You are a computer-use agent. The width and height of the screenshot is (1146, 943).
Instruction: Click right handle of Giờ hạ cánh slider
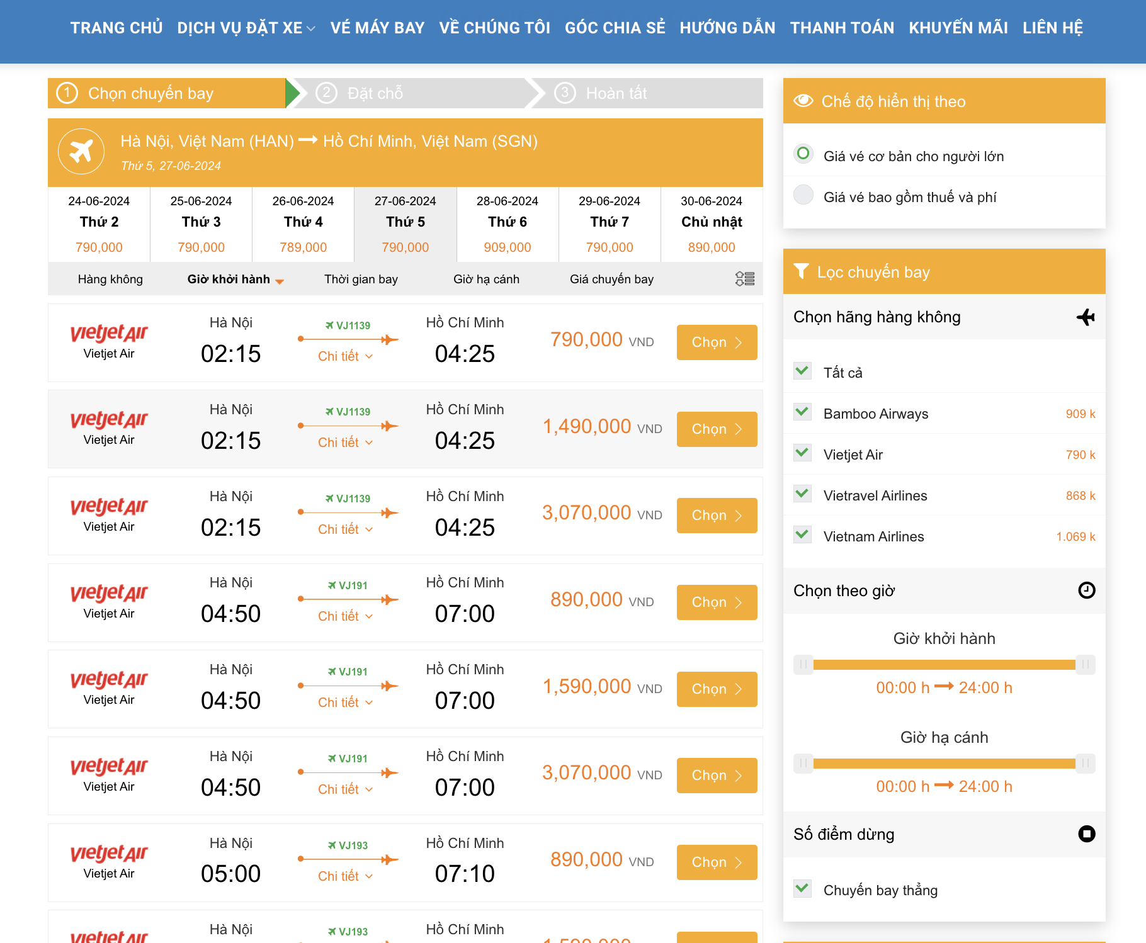click(1086, 764)
